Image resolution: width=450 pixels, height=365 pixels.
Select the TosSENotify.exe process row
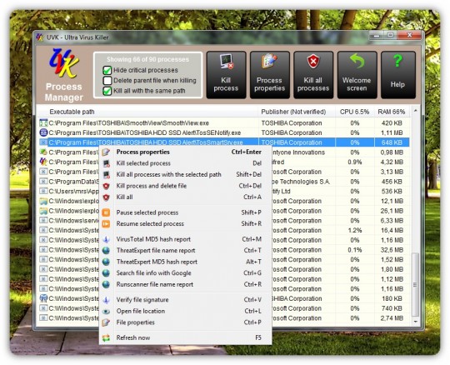pos(223,132)
